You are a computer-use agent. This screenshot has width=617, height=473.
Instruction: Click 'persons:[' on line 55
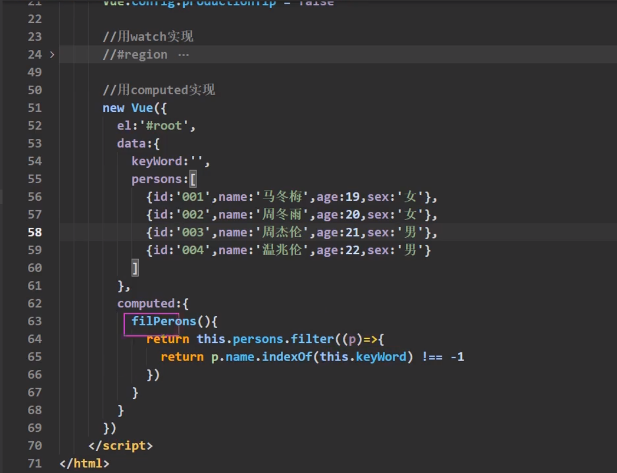click(164, 179)
